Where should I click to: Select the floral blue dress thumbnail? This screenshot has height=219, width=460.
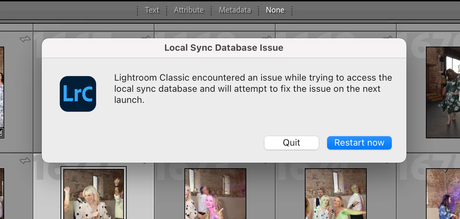coord(2,92)
